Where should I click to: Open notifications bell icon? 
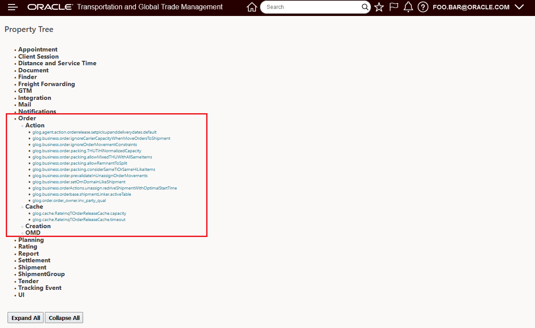[408, 7]
